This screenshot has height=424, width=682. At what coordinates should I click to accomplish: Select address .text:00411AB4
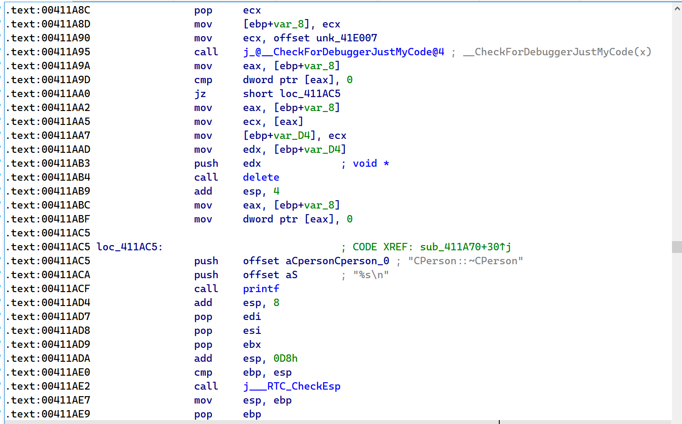(x=48, y=177)
